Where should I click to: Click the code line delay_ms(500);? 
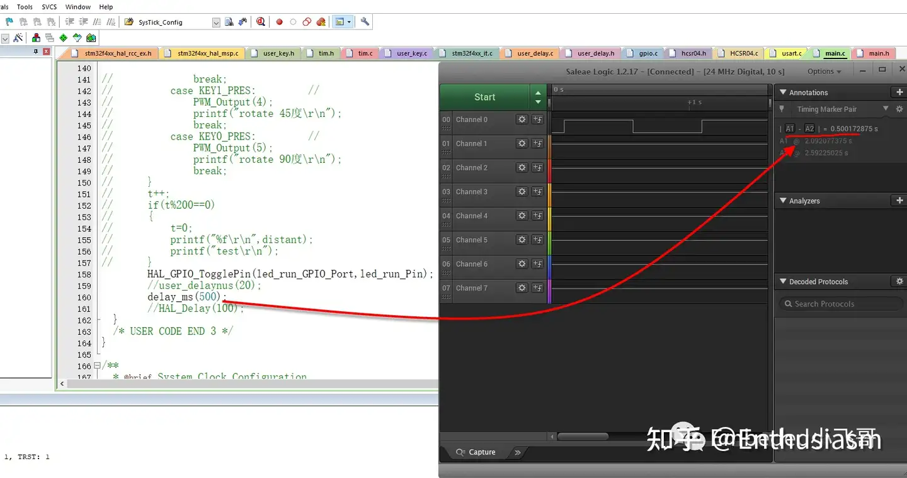pos(186,297)
